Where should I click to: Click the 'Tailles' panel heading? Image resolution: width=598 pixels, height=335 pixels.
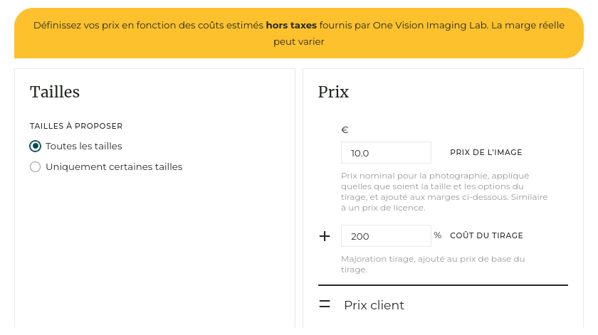pos(55,92)
